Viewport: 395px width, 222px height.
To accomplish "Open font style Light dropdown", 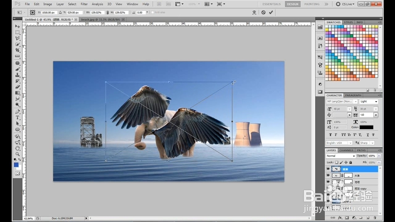I will click(369, 101).
